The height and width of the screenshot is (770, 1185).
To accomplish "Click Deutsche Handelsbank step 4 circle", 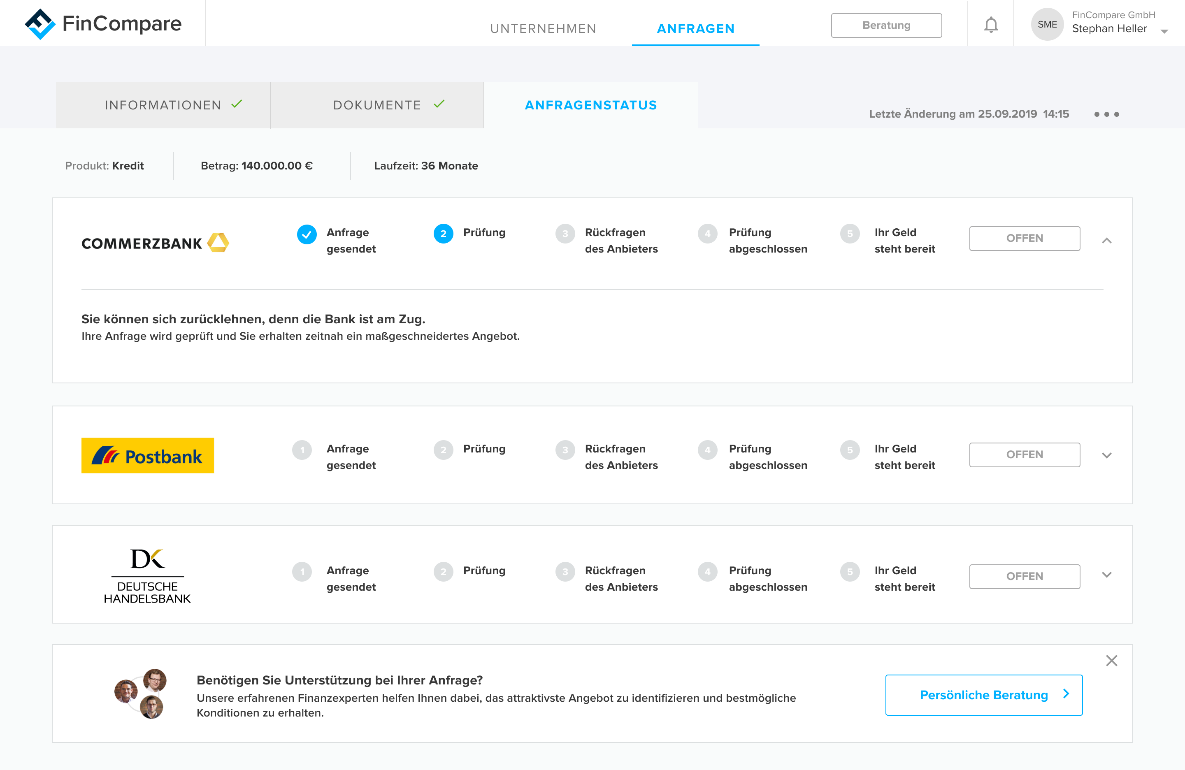I will click(x=708, y=572).
